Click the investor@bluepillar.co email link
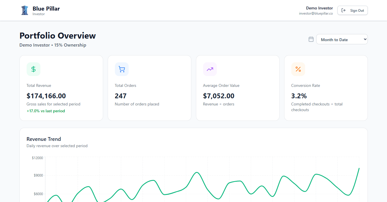 tap(316, 13)
